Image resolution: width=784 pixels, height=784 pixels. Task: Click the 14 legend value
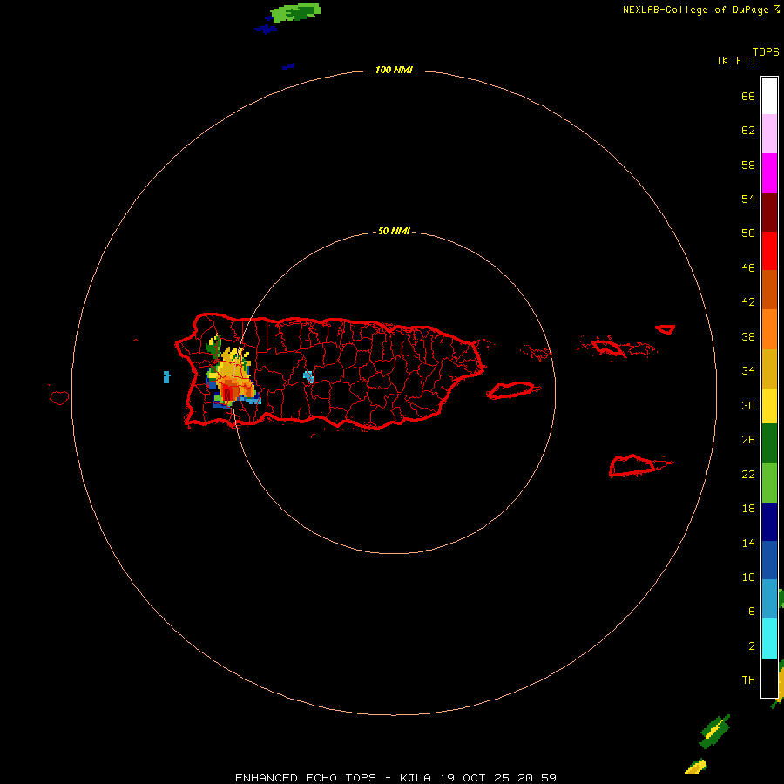pyautogui.click(x=748, y=543)
